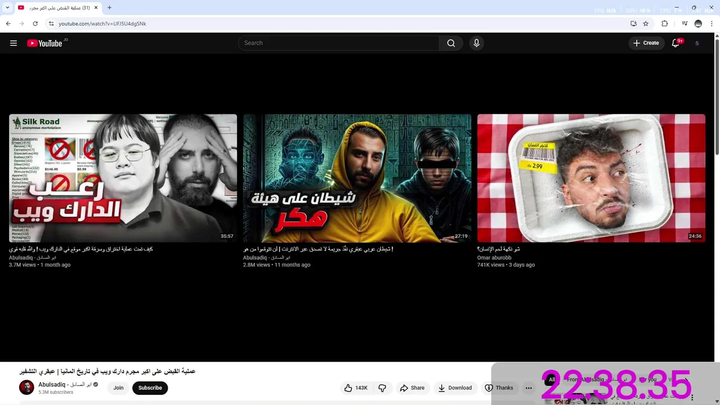
Task: Subscribe to the Abulsadiq channel
Action: (150, 388)
